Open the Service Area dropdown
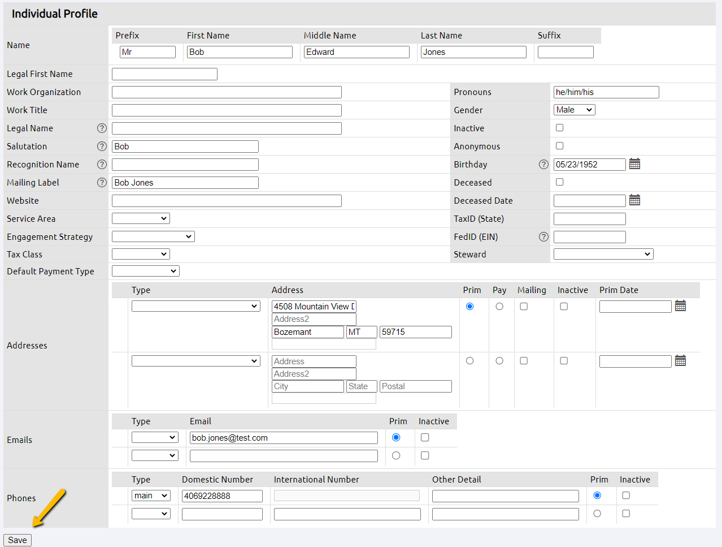722x547 pixels. pos(141,218)
